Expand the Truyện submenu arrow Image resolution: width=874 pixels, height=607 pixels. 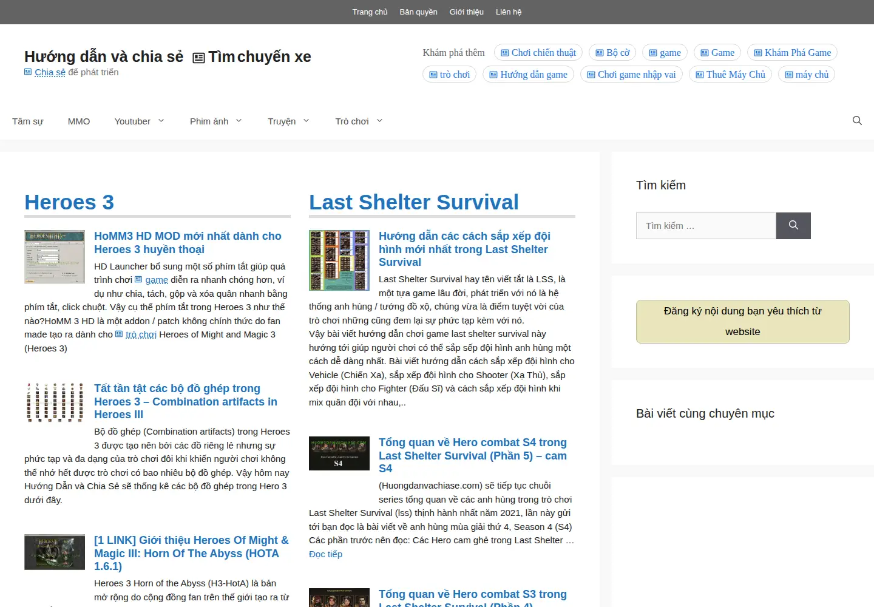pyautogui.click(x=307, y=121)
